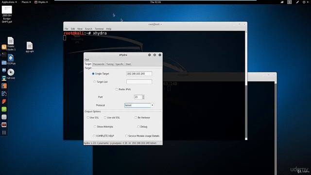Open the Mobile Attacks 1 desktop file

tap(11, 44)
